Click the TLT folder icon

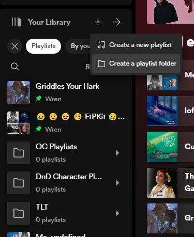pos(19,213)
